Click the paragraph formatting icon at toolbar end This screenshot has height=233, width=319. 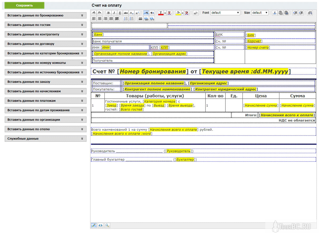310,13
